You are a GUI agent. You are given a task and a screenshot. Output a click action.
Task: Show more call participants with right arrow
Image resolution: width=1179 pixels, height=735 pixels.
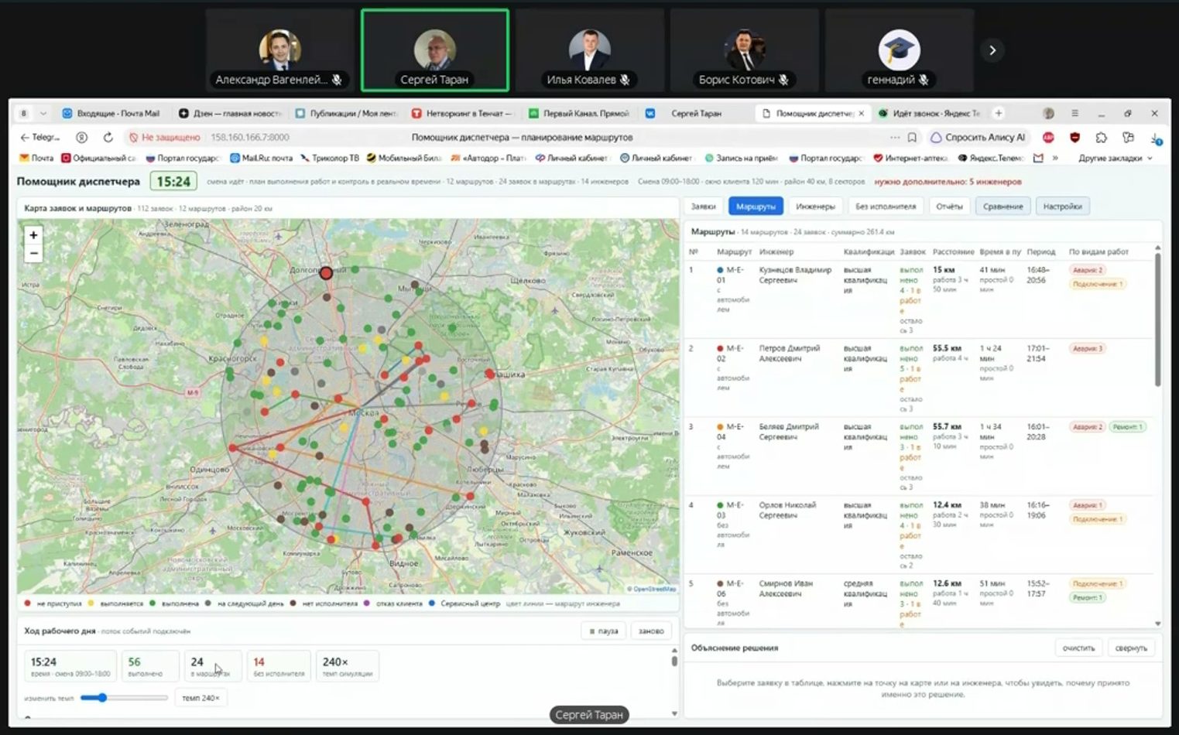(x=992, y=50)
